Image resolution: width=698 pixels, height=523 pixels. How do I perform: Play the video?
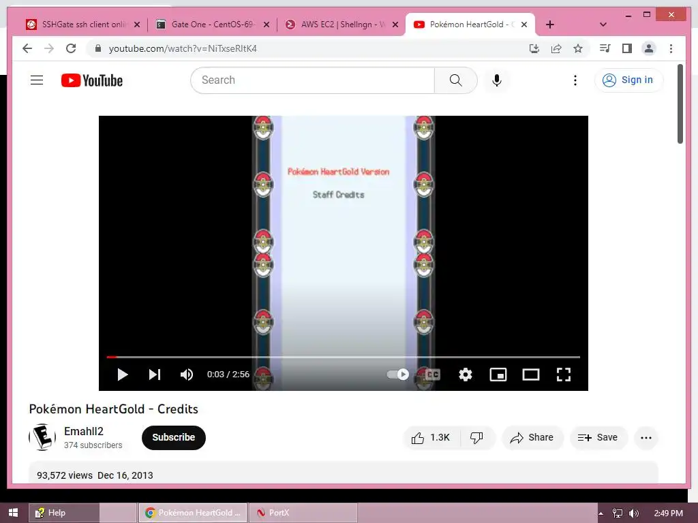pos(123,375)
